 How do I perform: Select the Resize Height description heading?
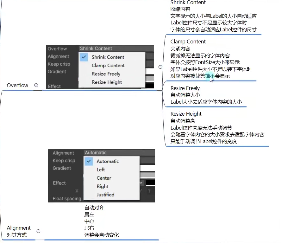point(186,114)
